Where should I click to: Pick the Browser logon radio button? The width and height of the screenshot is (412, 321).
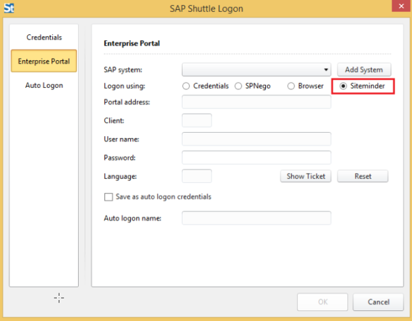[x=291, y=87]
